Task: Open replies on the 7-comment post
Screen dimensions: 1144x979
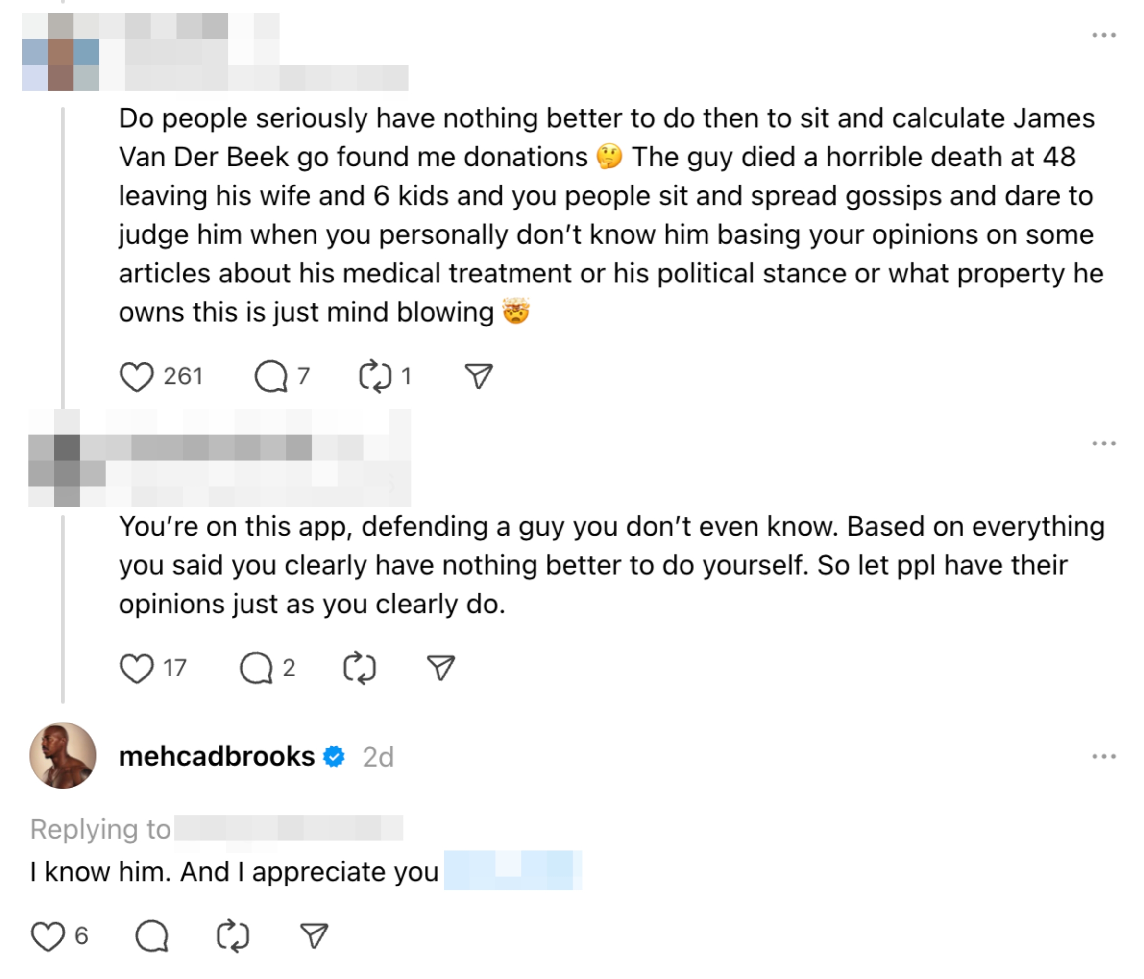Action: tap(271, 377)
